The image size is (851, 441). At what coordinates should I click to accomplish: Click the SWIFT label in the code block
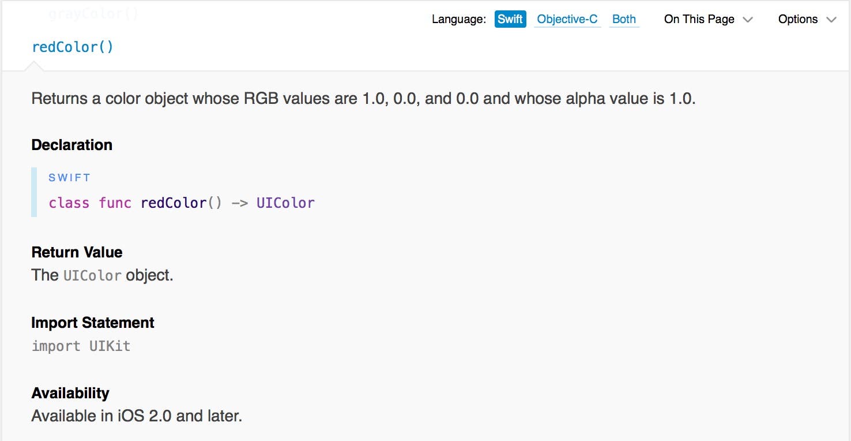pos(69,178)
